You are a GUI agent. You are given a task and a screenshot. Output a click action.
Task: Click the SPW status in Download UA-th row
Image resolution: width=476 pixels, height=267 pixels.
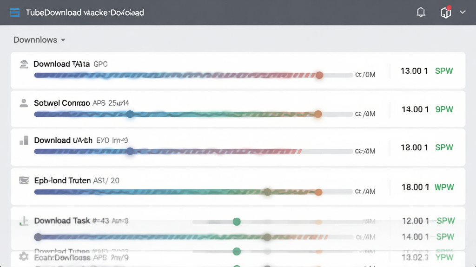point(444,147)
